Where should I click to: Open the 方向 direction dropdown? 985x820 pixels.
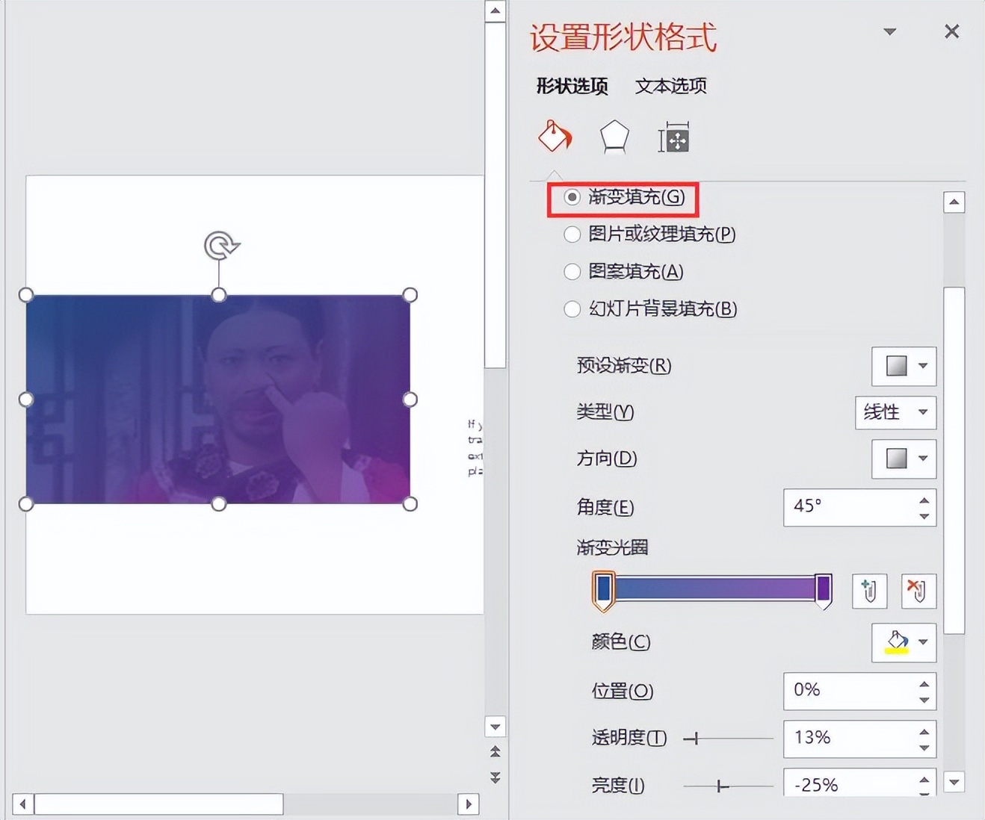coord(904,459)
